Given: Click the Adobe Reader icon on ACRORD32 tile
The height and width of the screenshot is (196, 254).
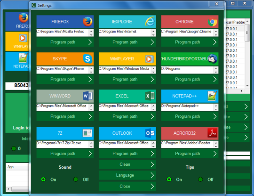Looking at the screenshot, I should (x=213, y=133).
